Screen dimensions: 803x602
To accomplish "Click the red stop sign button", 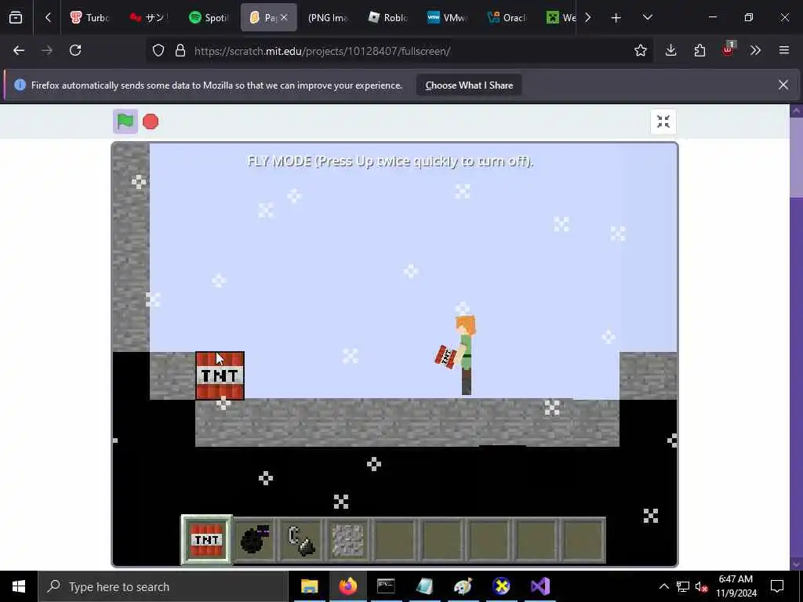I will pos(151,121).
